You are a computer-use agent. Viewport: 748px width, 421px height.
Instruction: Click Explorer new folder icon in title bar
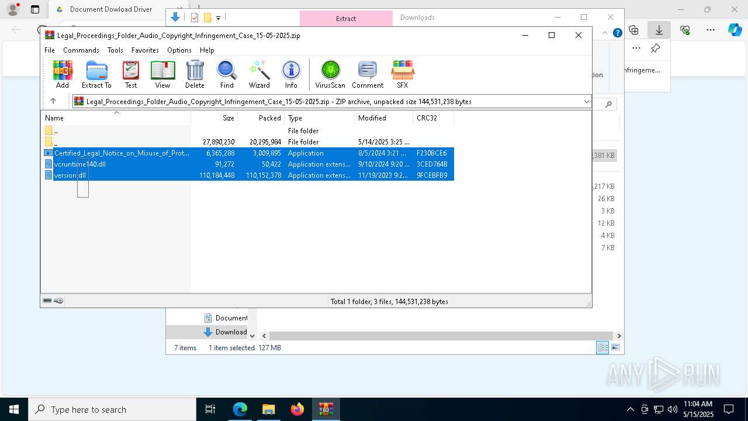tap(207, 18)
